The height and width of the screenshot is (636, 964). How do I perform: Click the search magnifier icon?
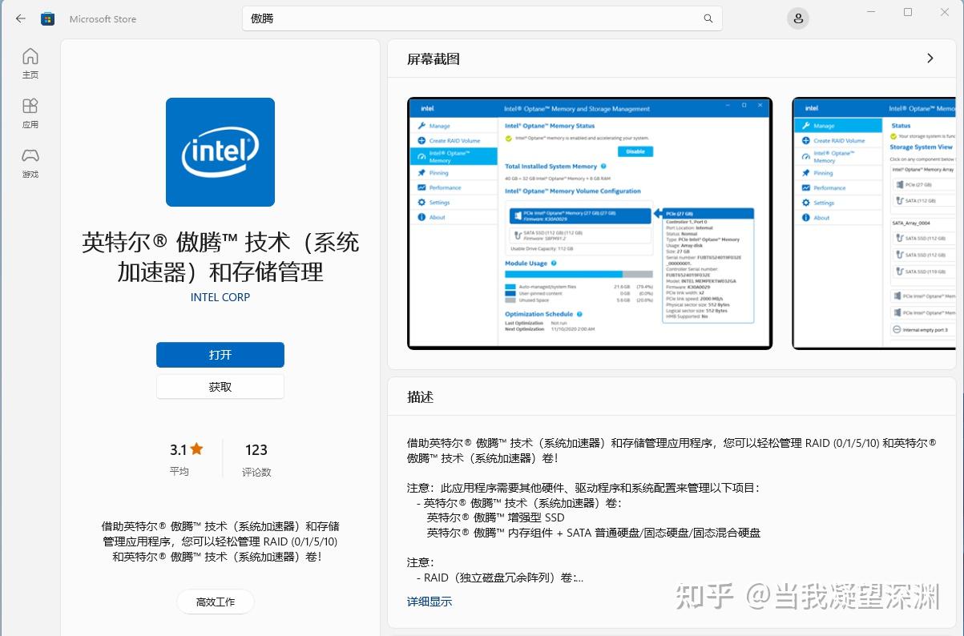pos(708,18)
